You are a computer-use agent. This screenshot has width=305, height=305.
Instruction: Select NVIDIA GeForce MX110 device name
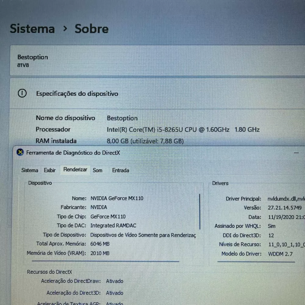point(117,199)
